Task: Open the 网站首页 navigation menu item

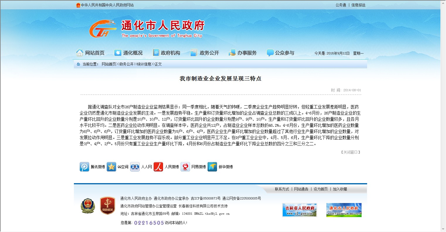Action: [x=90, y=53]
